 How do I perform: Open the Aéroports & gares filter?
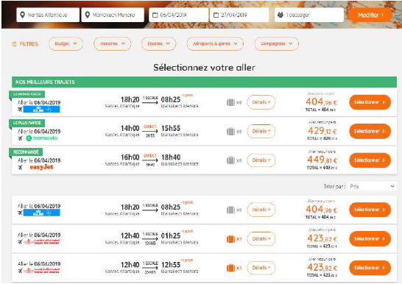[215, 44]
